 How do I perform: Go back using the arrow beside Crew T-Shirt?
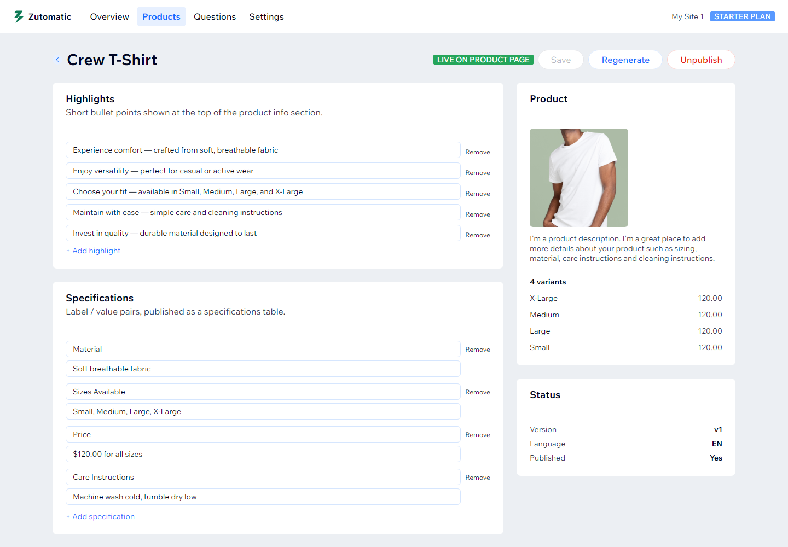tap(57, 60)
